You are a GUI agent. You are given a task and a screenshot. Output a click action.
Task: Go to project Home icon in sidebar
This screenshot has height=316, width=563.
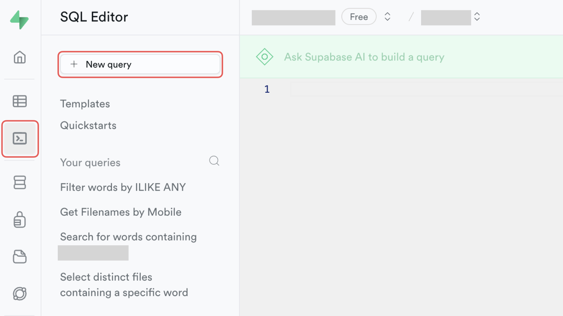[20, 57]
